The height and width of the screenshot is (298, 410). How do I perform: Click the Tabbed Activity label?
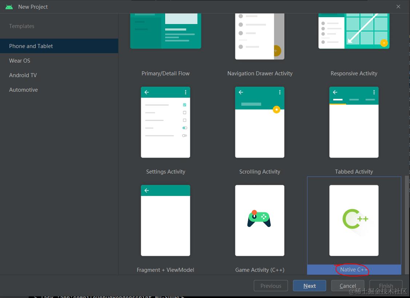354,172
